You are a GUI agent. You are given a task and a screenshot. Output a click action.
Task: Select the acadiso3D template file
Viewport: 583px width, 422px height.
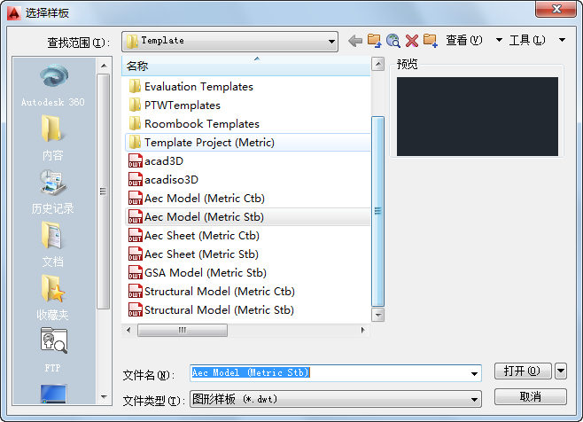coord(247,180)
